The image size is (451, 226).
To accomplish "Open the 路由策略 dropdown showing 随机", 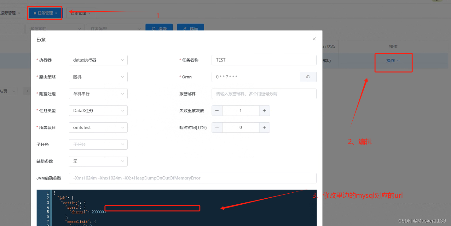I will 98,77.
